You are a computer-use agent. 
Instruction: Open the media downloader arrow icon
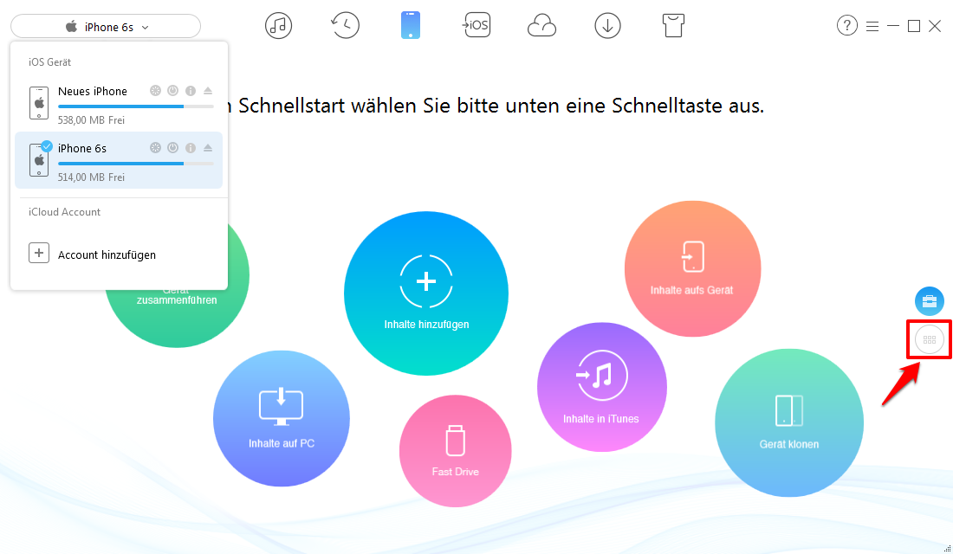coord(607,25)
